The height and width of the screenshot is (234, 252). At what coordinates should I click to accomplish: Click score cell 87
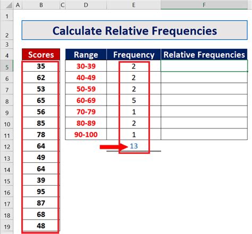click(x=41, y=203)
